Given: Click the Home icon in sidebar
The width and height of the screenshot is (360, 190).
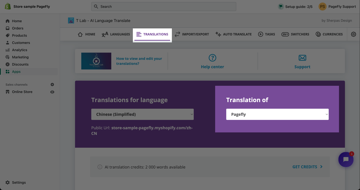Looking at the screenshot, I should point(8,21).
